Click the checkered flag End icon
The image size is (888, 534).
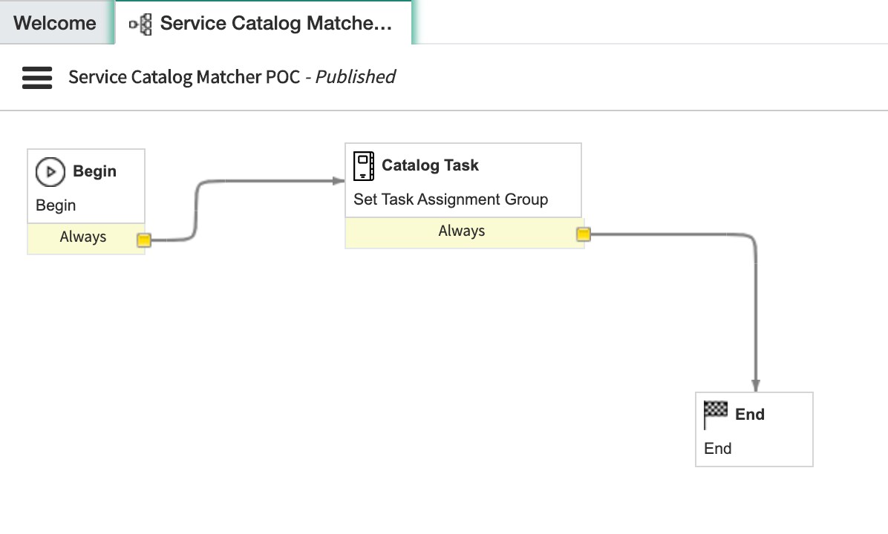[x=714, y=414]
